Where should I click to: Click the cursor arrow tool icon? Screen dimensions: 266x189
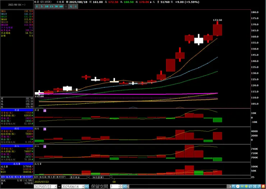point(233,186)
